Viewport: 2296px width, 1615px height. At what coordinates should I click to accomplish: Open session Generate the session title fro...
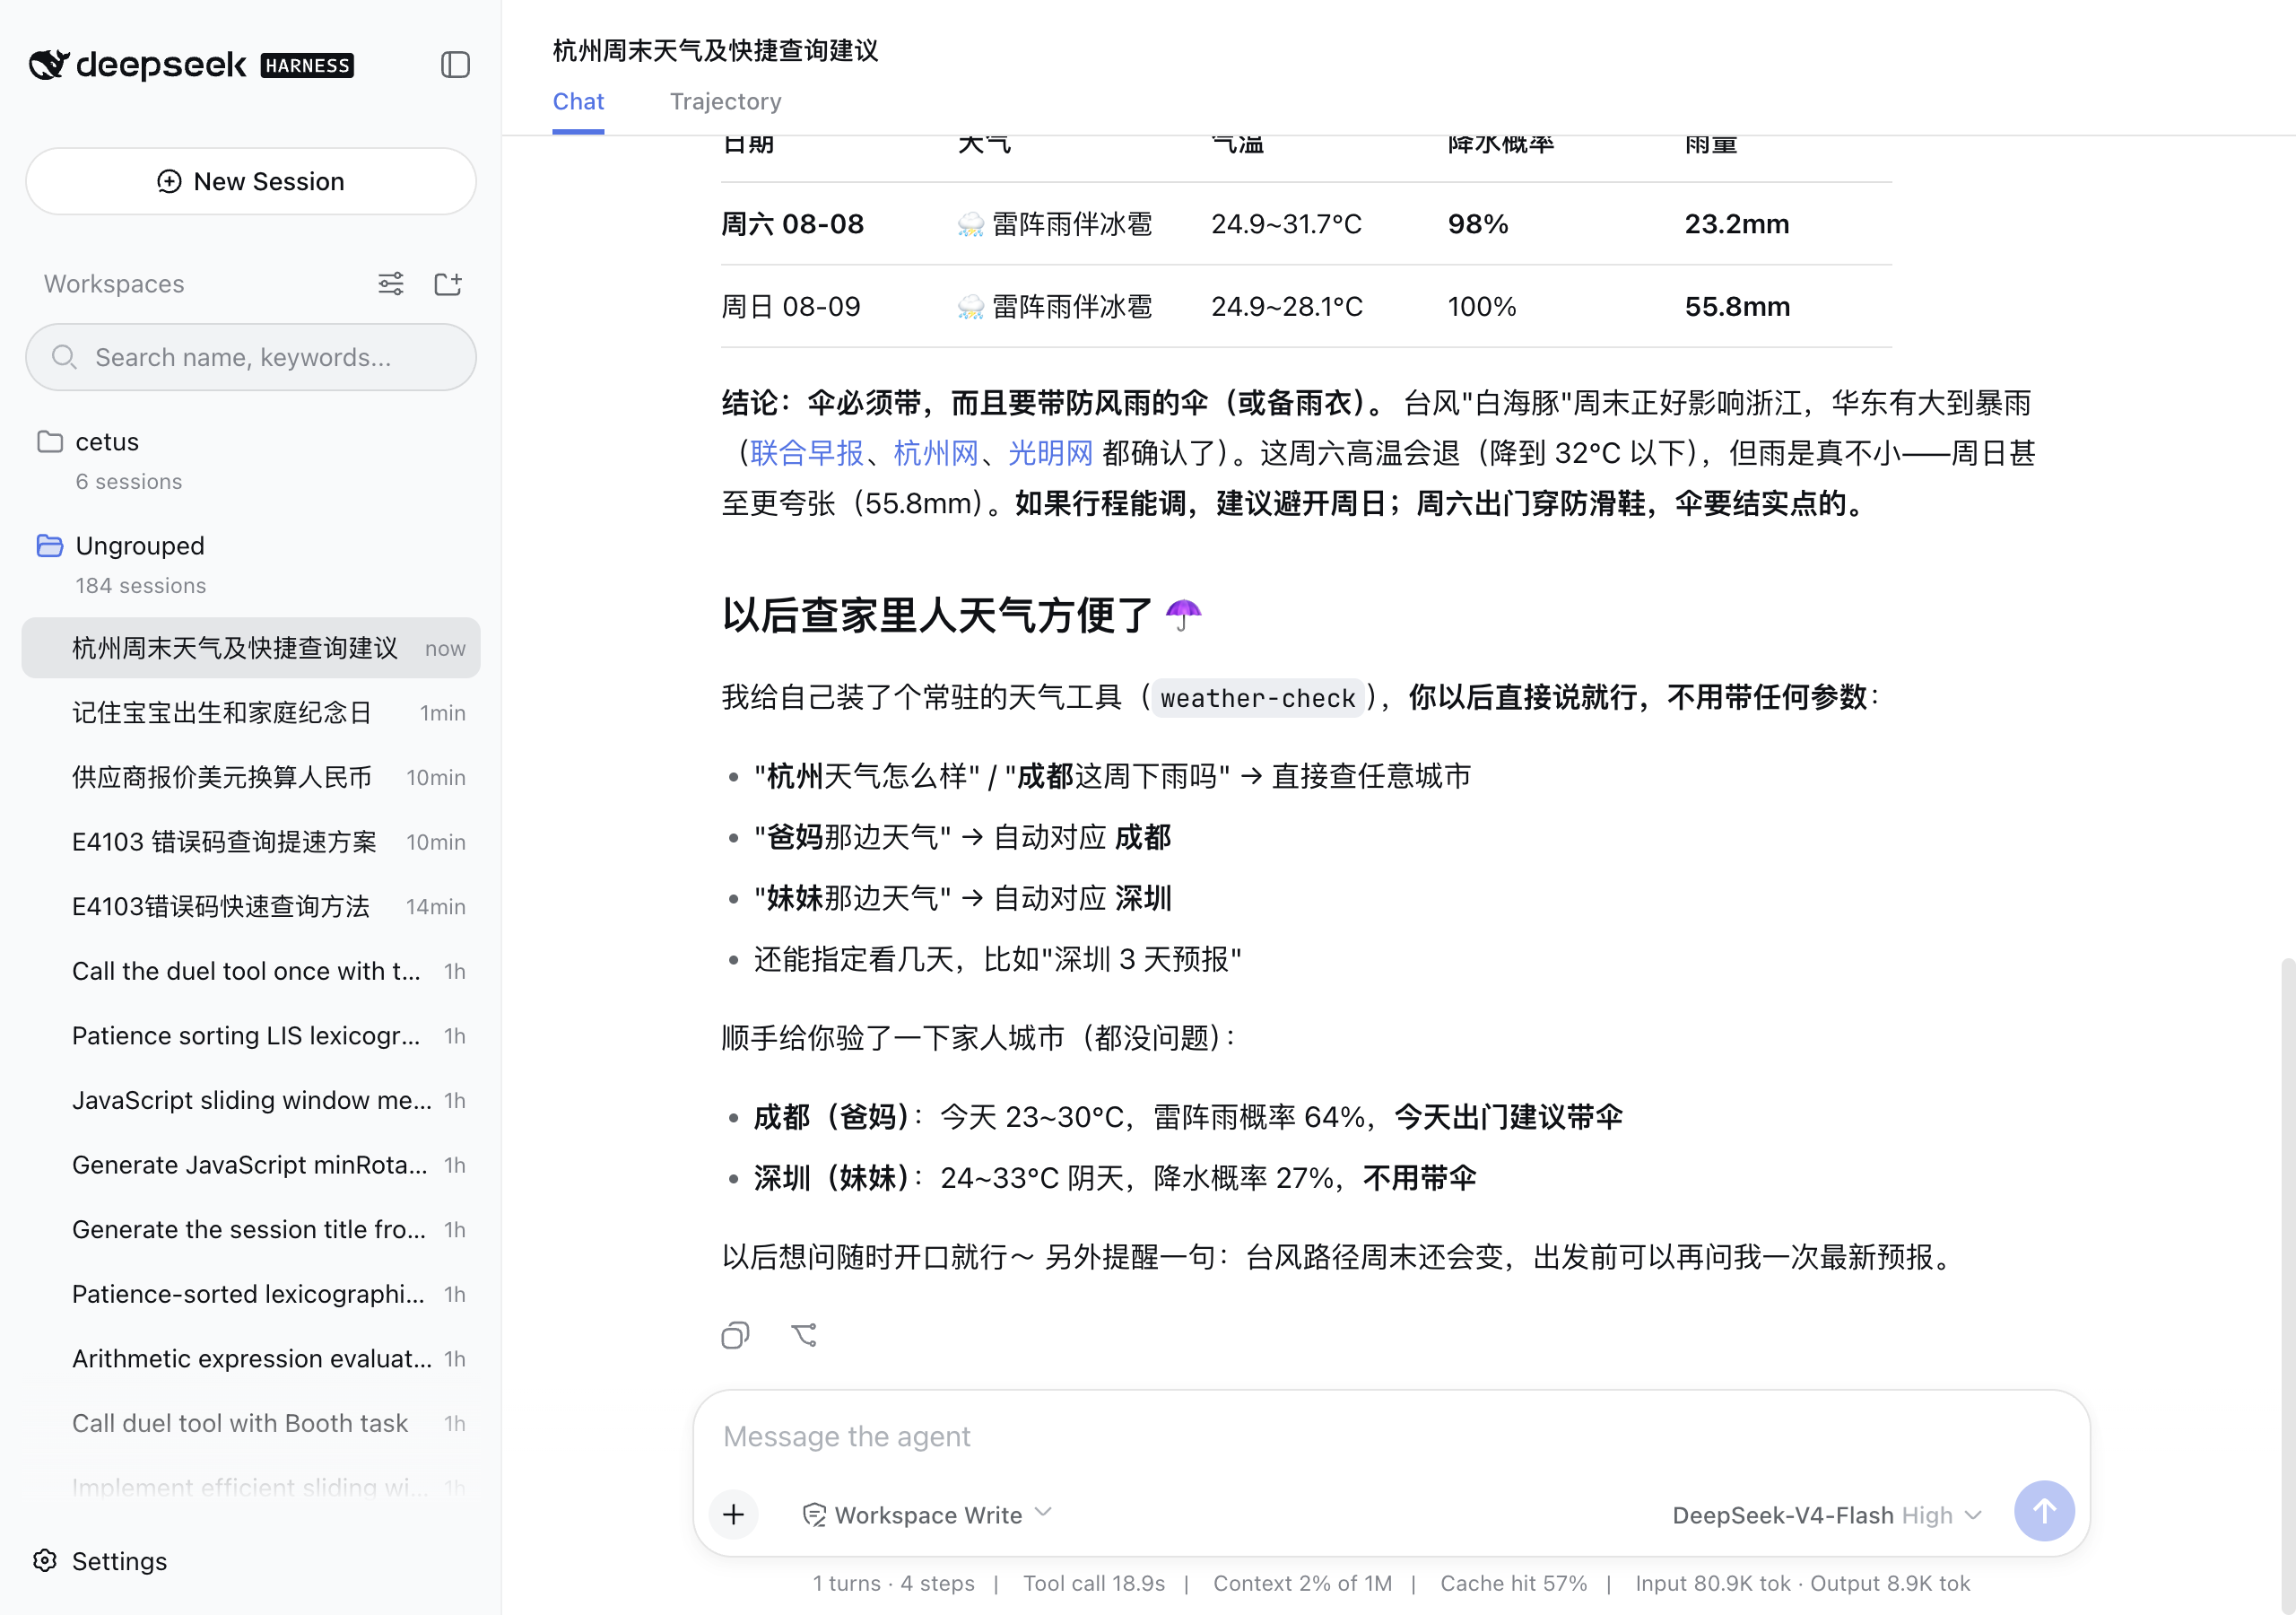251,1229
